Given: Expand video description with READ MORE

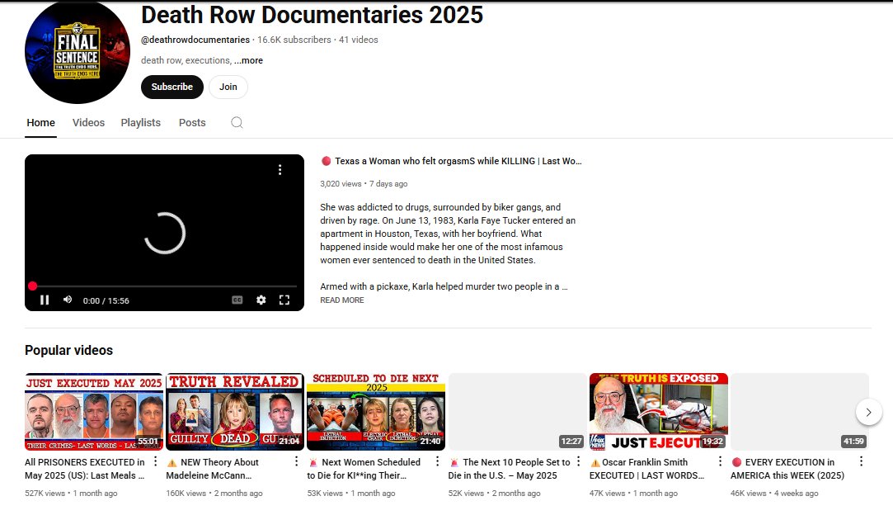Looking at the screenshot, I should tap(341, 300).
